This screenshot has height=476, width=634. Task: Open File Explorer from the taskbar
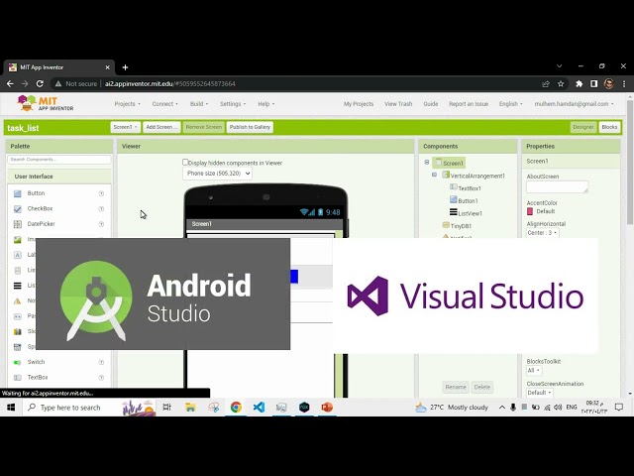[190, 407]
